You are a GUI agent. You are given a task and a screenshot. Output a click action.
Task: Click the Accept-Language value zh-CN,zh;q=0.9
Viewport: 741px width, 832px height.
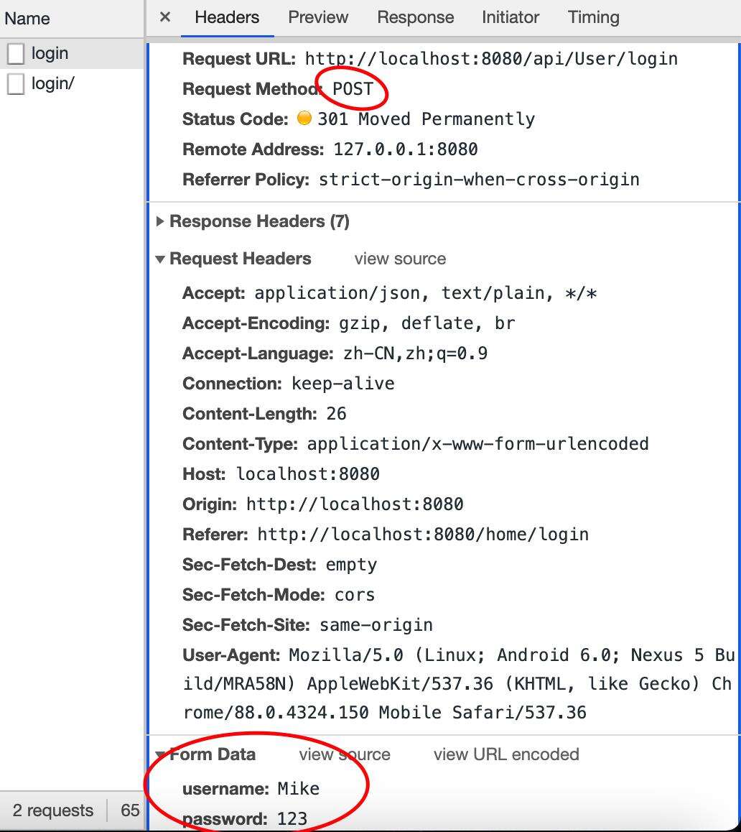pos(415,353)
